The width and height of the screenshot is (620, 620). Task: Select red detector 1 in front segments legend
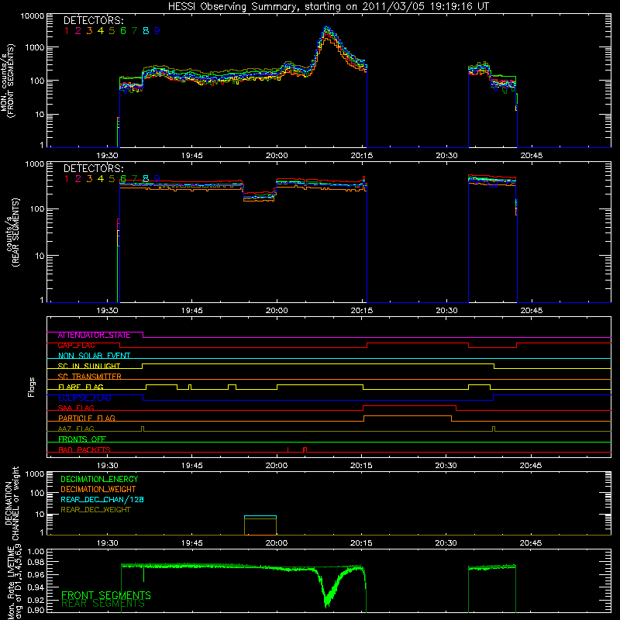pos(67,31)
